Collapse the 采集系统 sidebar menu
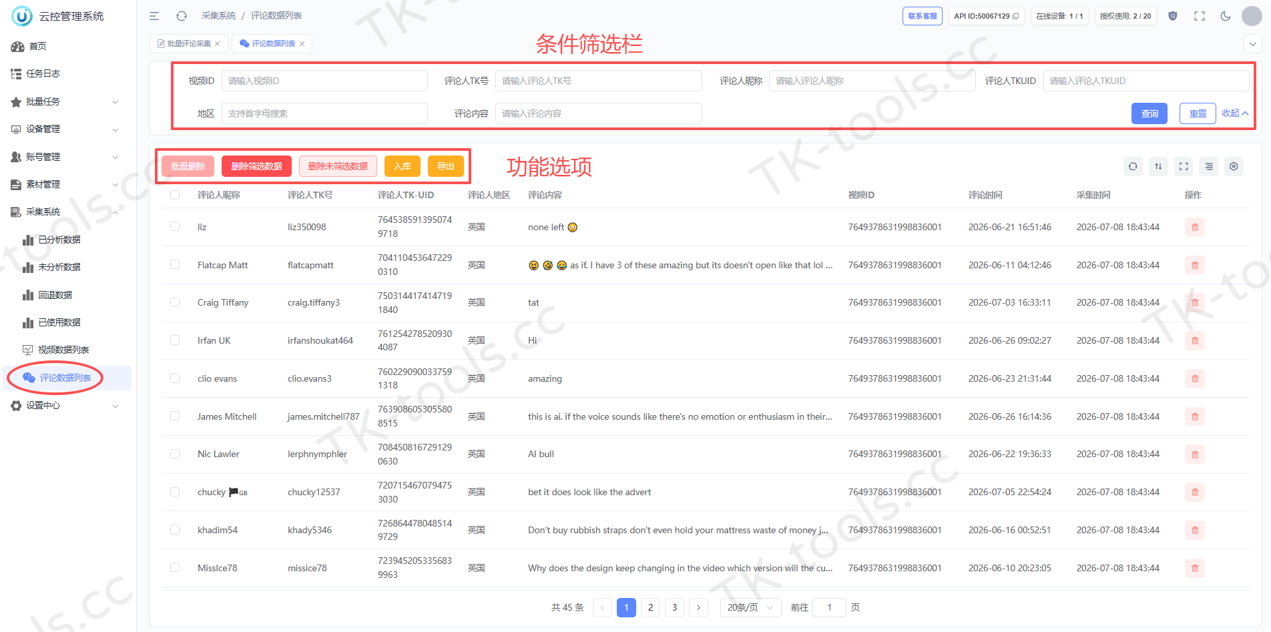This screenshot has width=1271, height=632. (65, 212)
